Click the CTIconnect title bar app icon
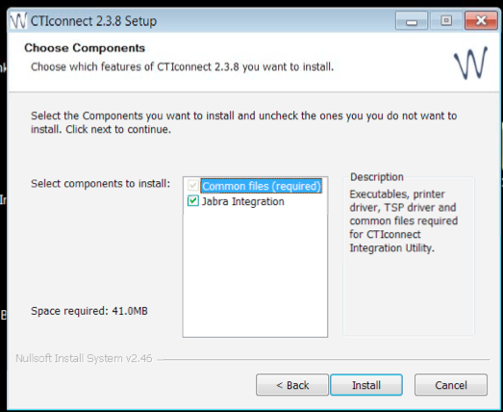Screen dimensions: 503x412 click(18, 21)
